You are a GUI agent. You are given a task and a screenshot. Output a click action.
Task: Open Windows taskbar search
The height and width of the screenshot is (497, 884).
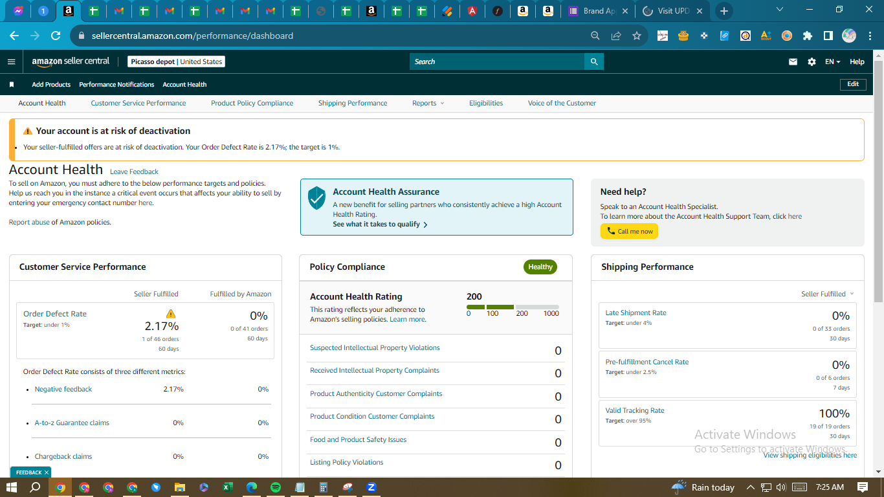click(x=36, y=487)
